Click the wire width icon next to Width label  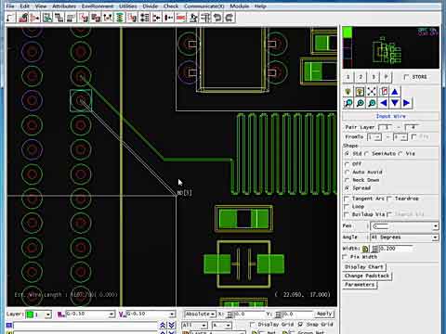365,249
